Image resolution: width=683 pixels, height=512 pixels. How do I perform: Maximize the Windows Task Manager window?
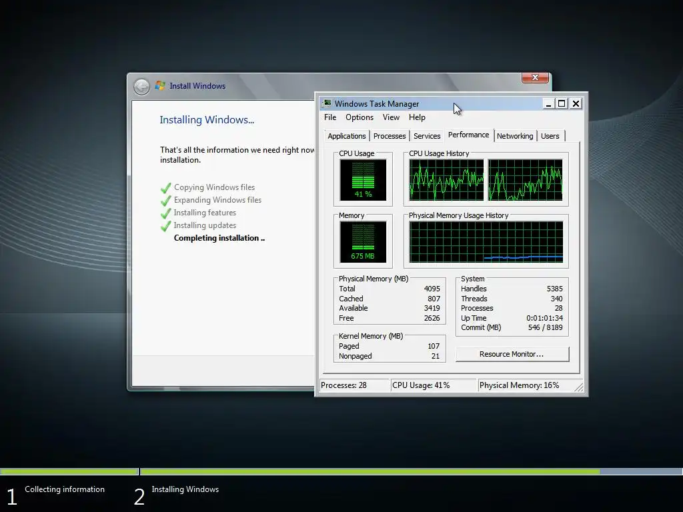pyautogui.click(x=562, y=103)
